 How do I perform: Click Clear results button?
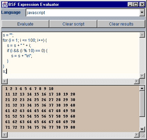121,24
